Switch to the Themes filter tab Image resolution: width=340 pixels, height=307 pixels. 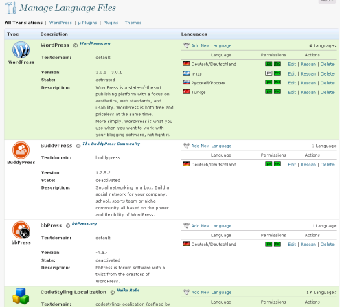133,23
